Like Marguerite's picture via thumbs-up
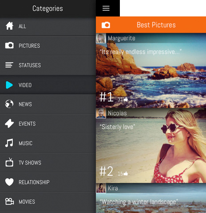This screenshot has height=213, width=206. (126, 99)
